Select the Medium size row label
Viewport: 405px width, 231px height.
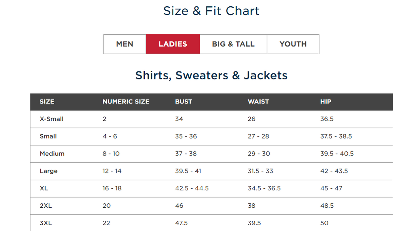click(x=52, y=154)
